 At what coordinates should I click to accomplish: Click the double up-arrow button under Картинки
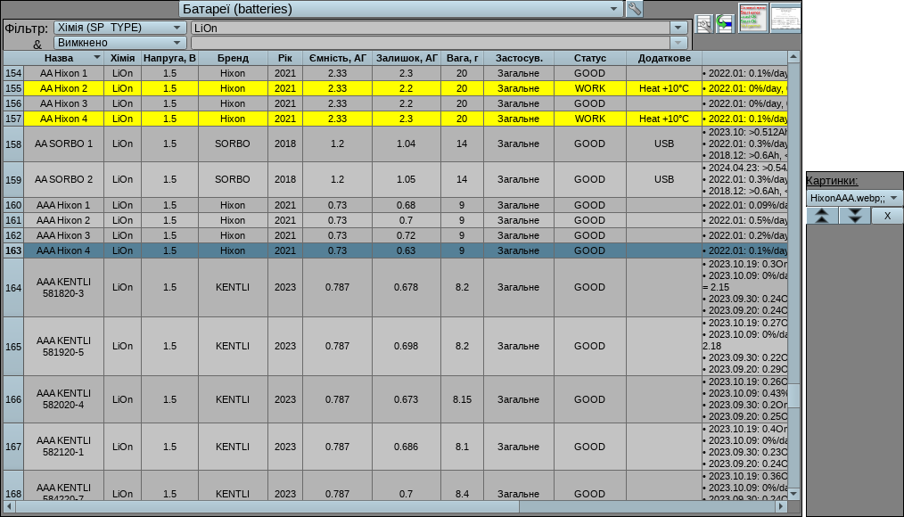click(822, 216)
